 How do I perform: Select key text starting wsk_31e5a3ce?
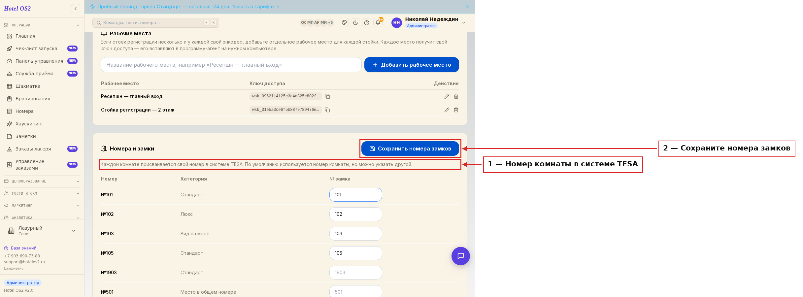pyautogui.click(x=285, y=110)
